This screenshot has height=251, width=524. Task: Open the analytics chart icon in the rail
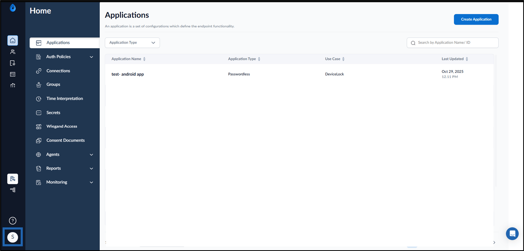coord(13,85)
